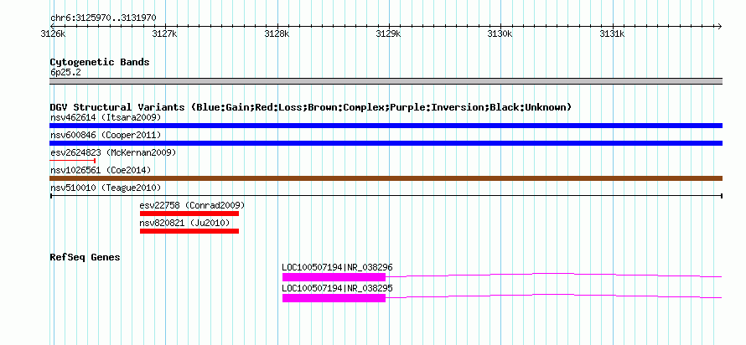Click the esv2624823 (McKernan2009) label
This screenshot has width=746, height=345.
(113, 152)
